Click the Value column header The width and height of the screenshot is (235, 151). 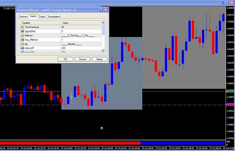81,23
